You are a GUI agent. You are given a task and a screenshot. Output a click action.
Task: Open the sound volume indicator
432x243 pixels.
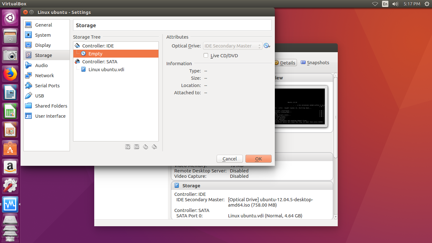(x=395, y=4)
